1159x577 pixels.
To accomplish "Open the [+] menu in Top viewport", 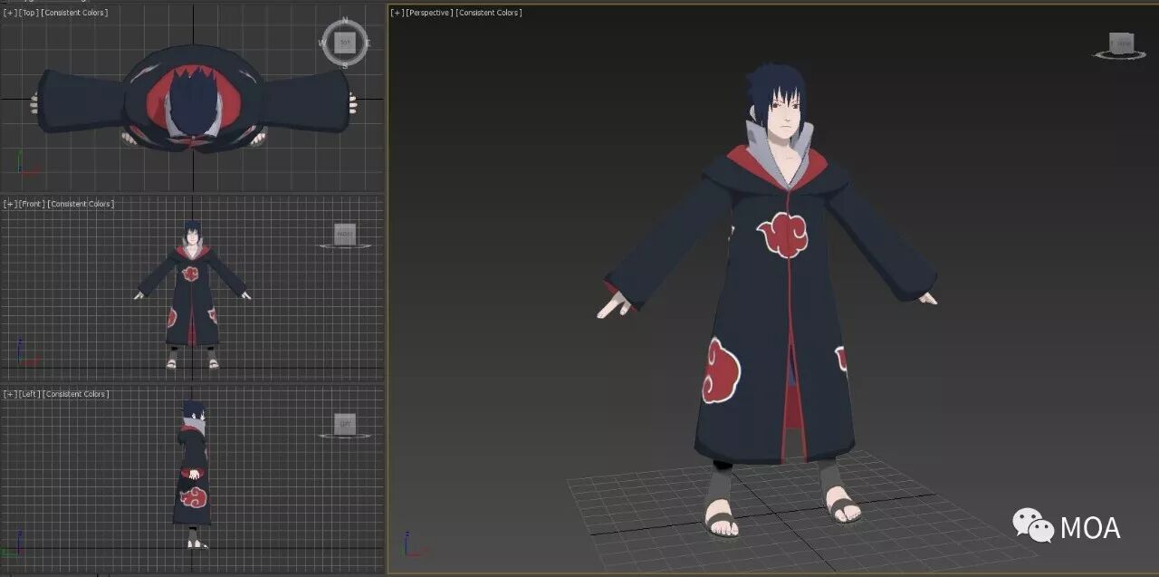I will pos(9,13).
